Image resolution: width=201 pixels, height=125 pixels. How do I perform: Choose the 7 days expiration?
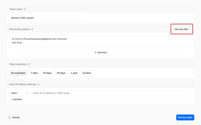tap(34, 73)
